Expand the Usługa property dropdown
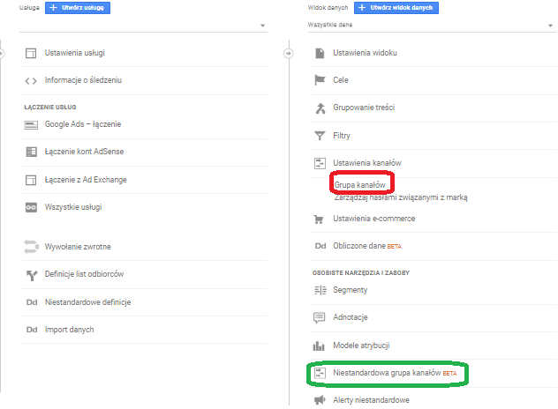This screenshot has width=558, height=409. click(263, 26)
